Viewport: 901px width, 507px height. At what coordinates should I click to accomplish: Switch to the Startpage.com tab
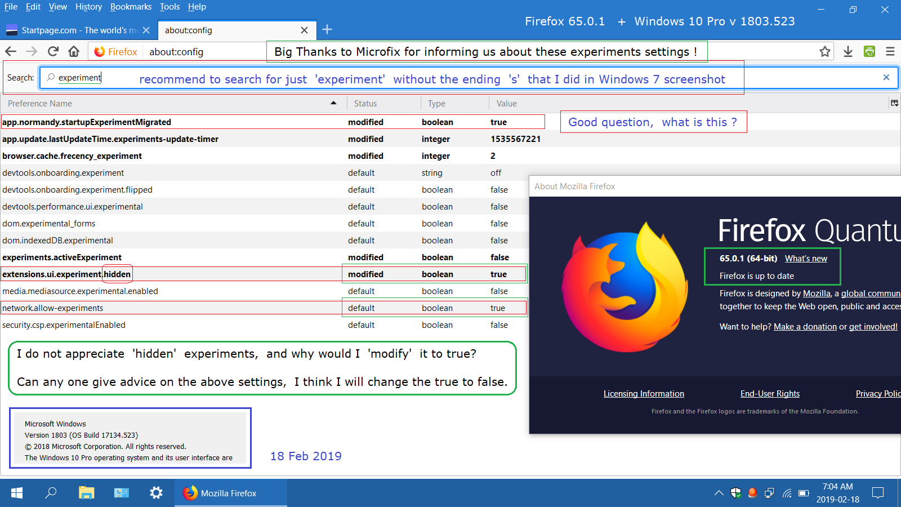(79, 30)
